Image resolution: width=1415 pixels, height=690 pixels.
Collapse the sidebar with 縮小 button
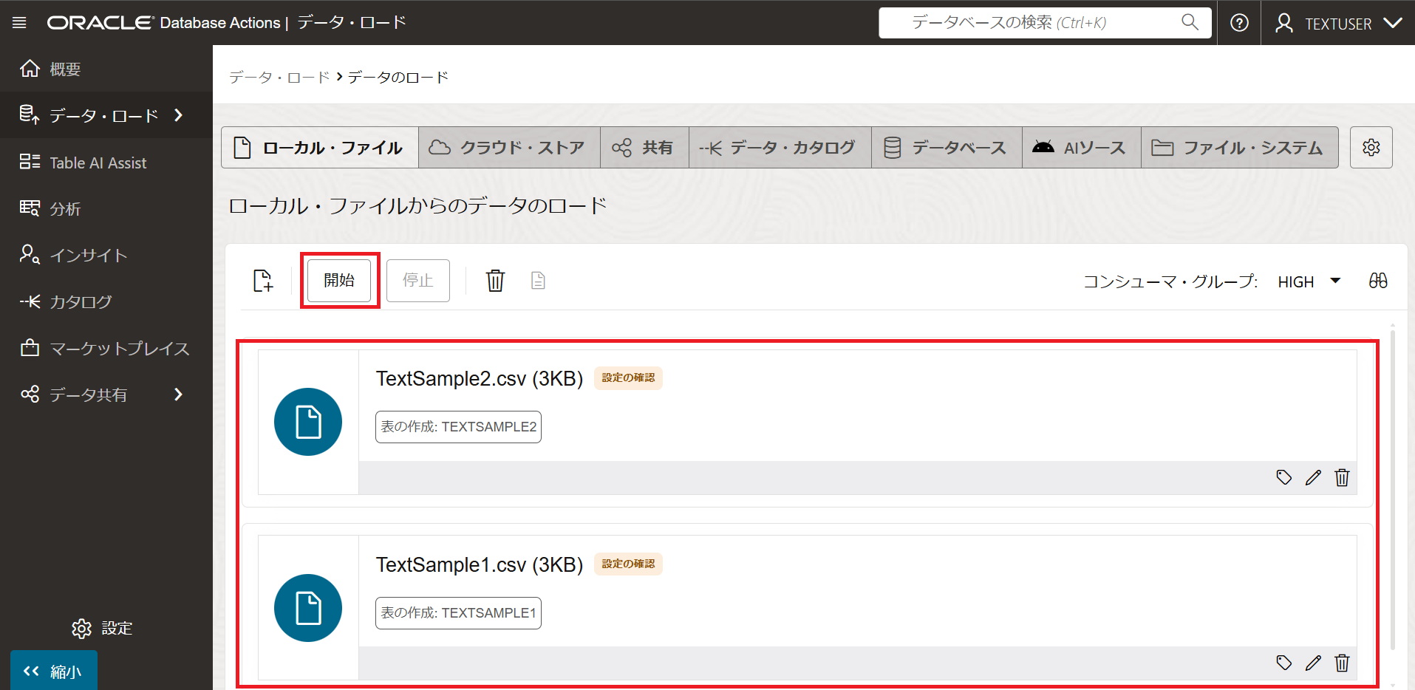coord(53,671)
